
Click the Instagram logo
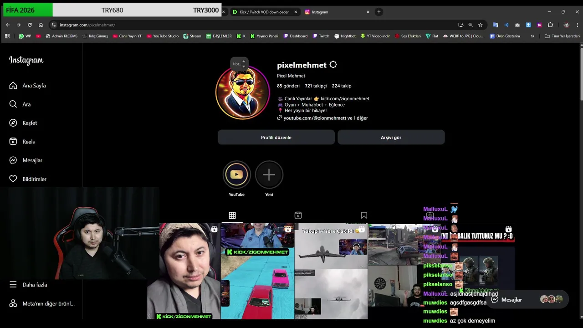(26, 60)
